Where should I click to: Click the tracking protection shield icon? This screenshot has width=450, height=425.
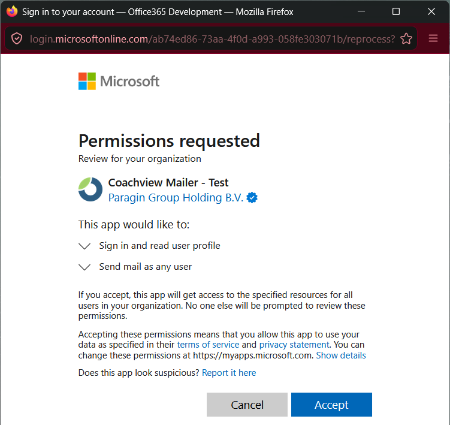click(x=17, y=38)
